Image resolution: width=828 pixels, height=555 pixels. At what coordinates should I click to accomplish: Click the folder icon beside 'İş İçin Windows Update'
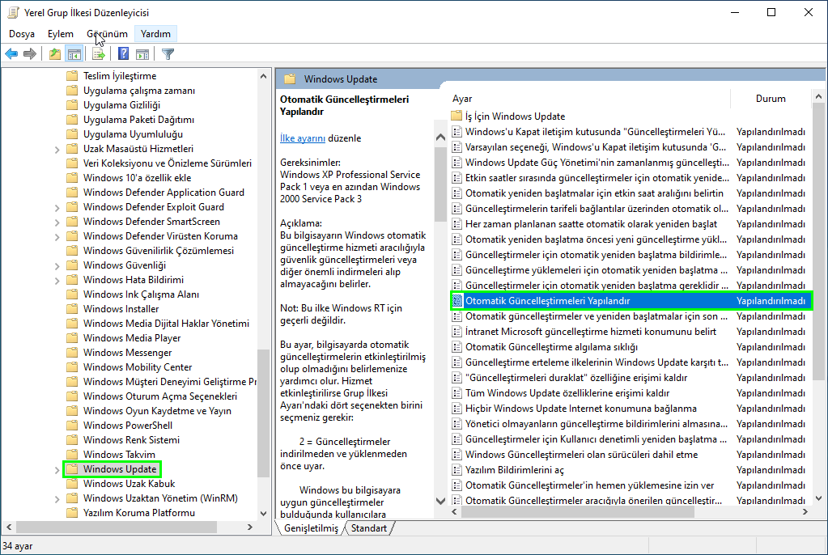(x=456, y=116)
